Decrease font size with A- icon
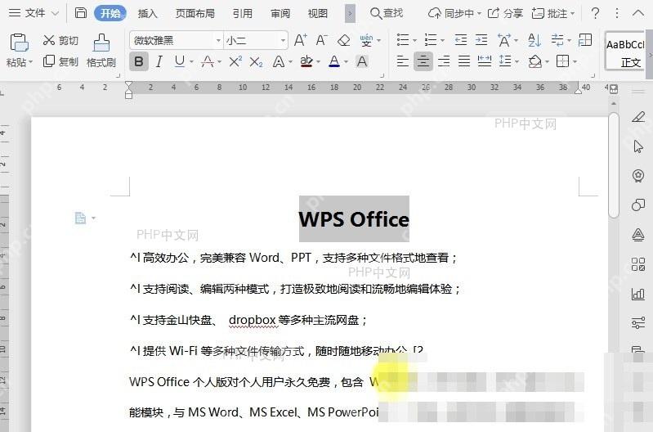Viewport: 653px width, 432px height. point(321,40)
